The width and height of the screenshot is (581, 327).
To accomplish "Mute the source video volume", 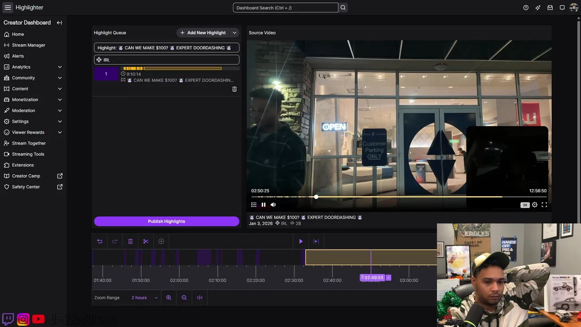I will [273, 205].
